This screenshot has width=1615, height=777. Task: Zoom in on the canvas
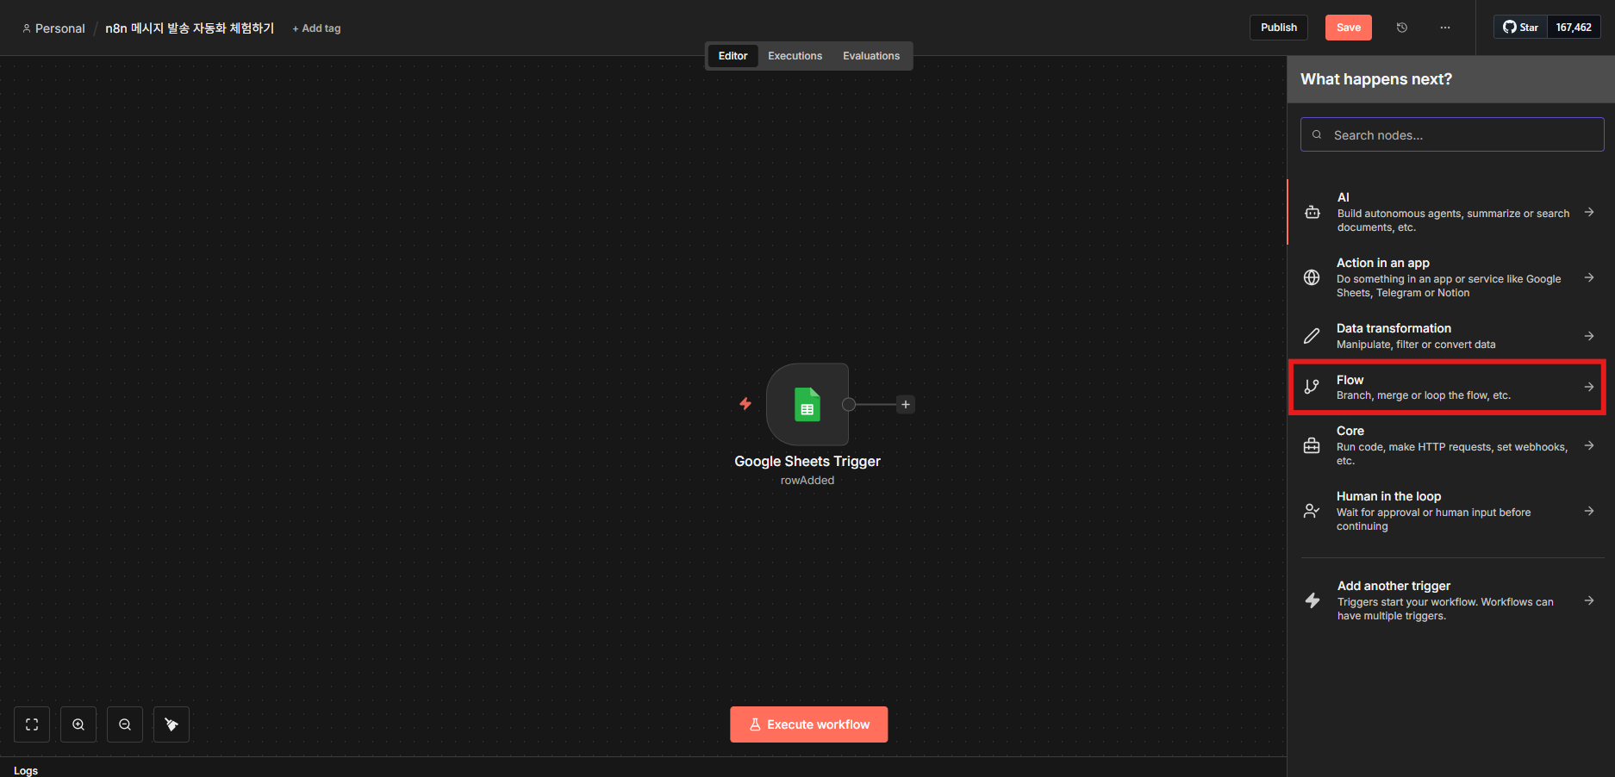(78, 724)
